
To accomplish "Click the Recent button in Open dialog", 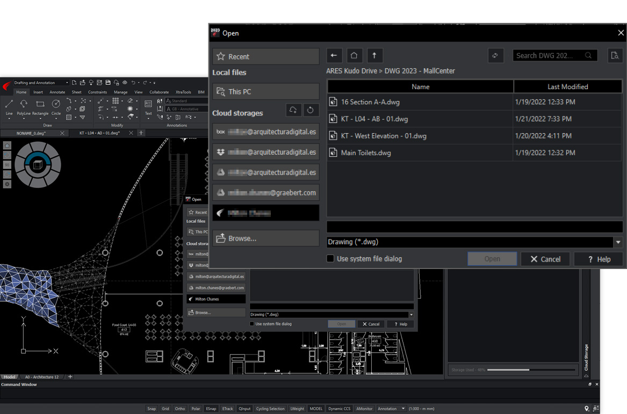I will click(266, 56).
